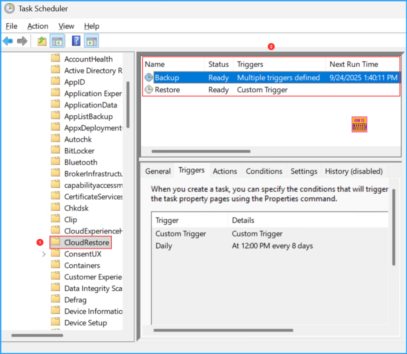The image size is (407, 354).
Task: Click the Clip folder icon
Action: pyautogui.click(x=56, y=218)
